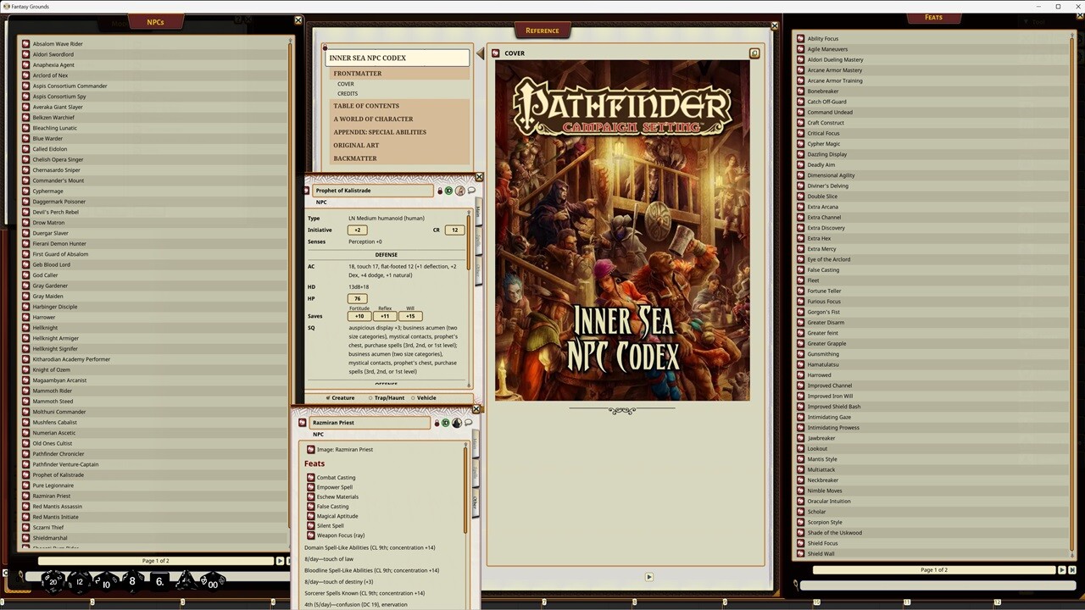
Task: Choose the Trap/Haunt radio option
Action: pyautogui.click(x=370, y=398)
